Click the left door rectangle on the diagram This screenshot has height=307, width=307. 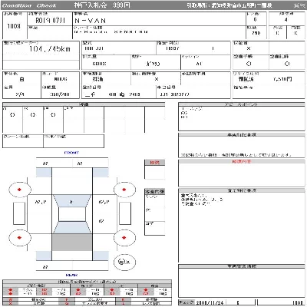tap(19, 213)
